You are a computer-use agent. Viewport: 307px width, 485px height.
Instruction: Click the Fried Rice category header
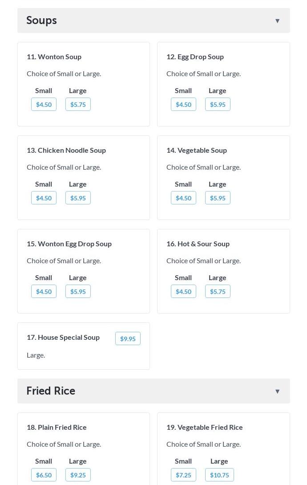(x=51, y=391)
